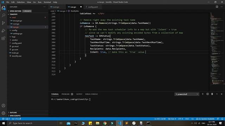
Task: Open the Windows Start menu
Action: click(4, 123)
